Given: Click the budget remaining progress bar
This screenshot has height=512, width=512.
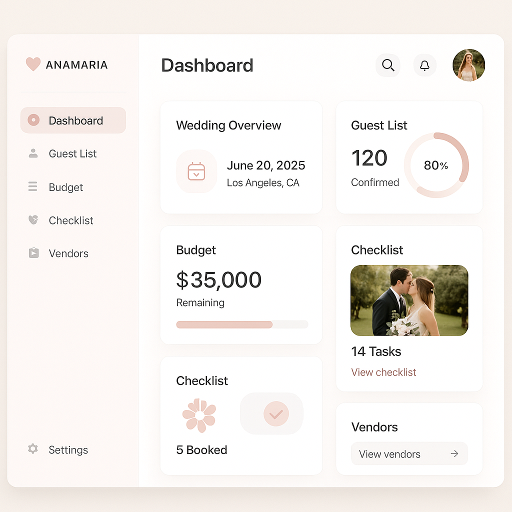Looking at the screenshot, I should [x=242, y=324].
